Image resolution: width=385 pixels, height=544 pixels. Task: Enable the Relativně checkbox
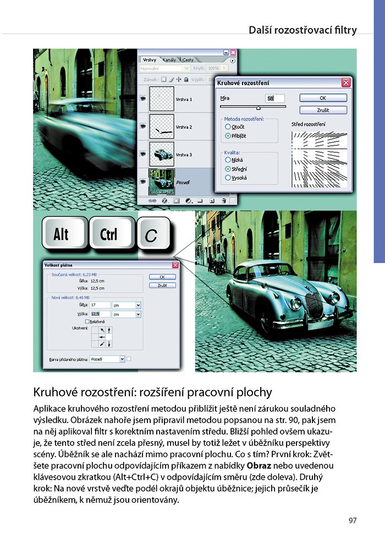click(x=87, y=322)
